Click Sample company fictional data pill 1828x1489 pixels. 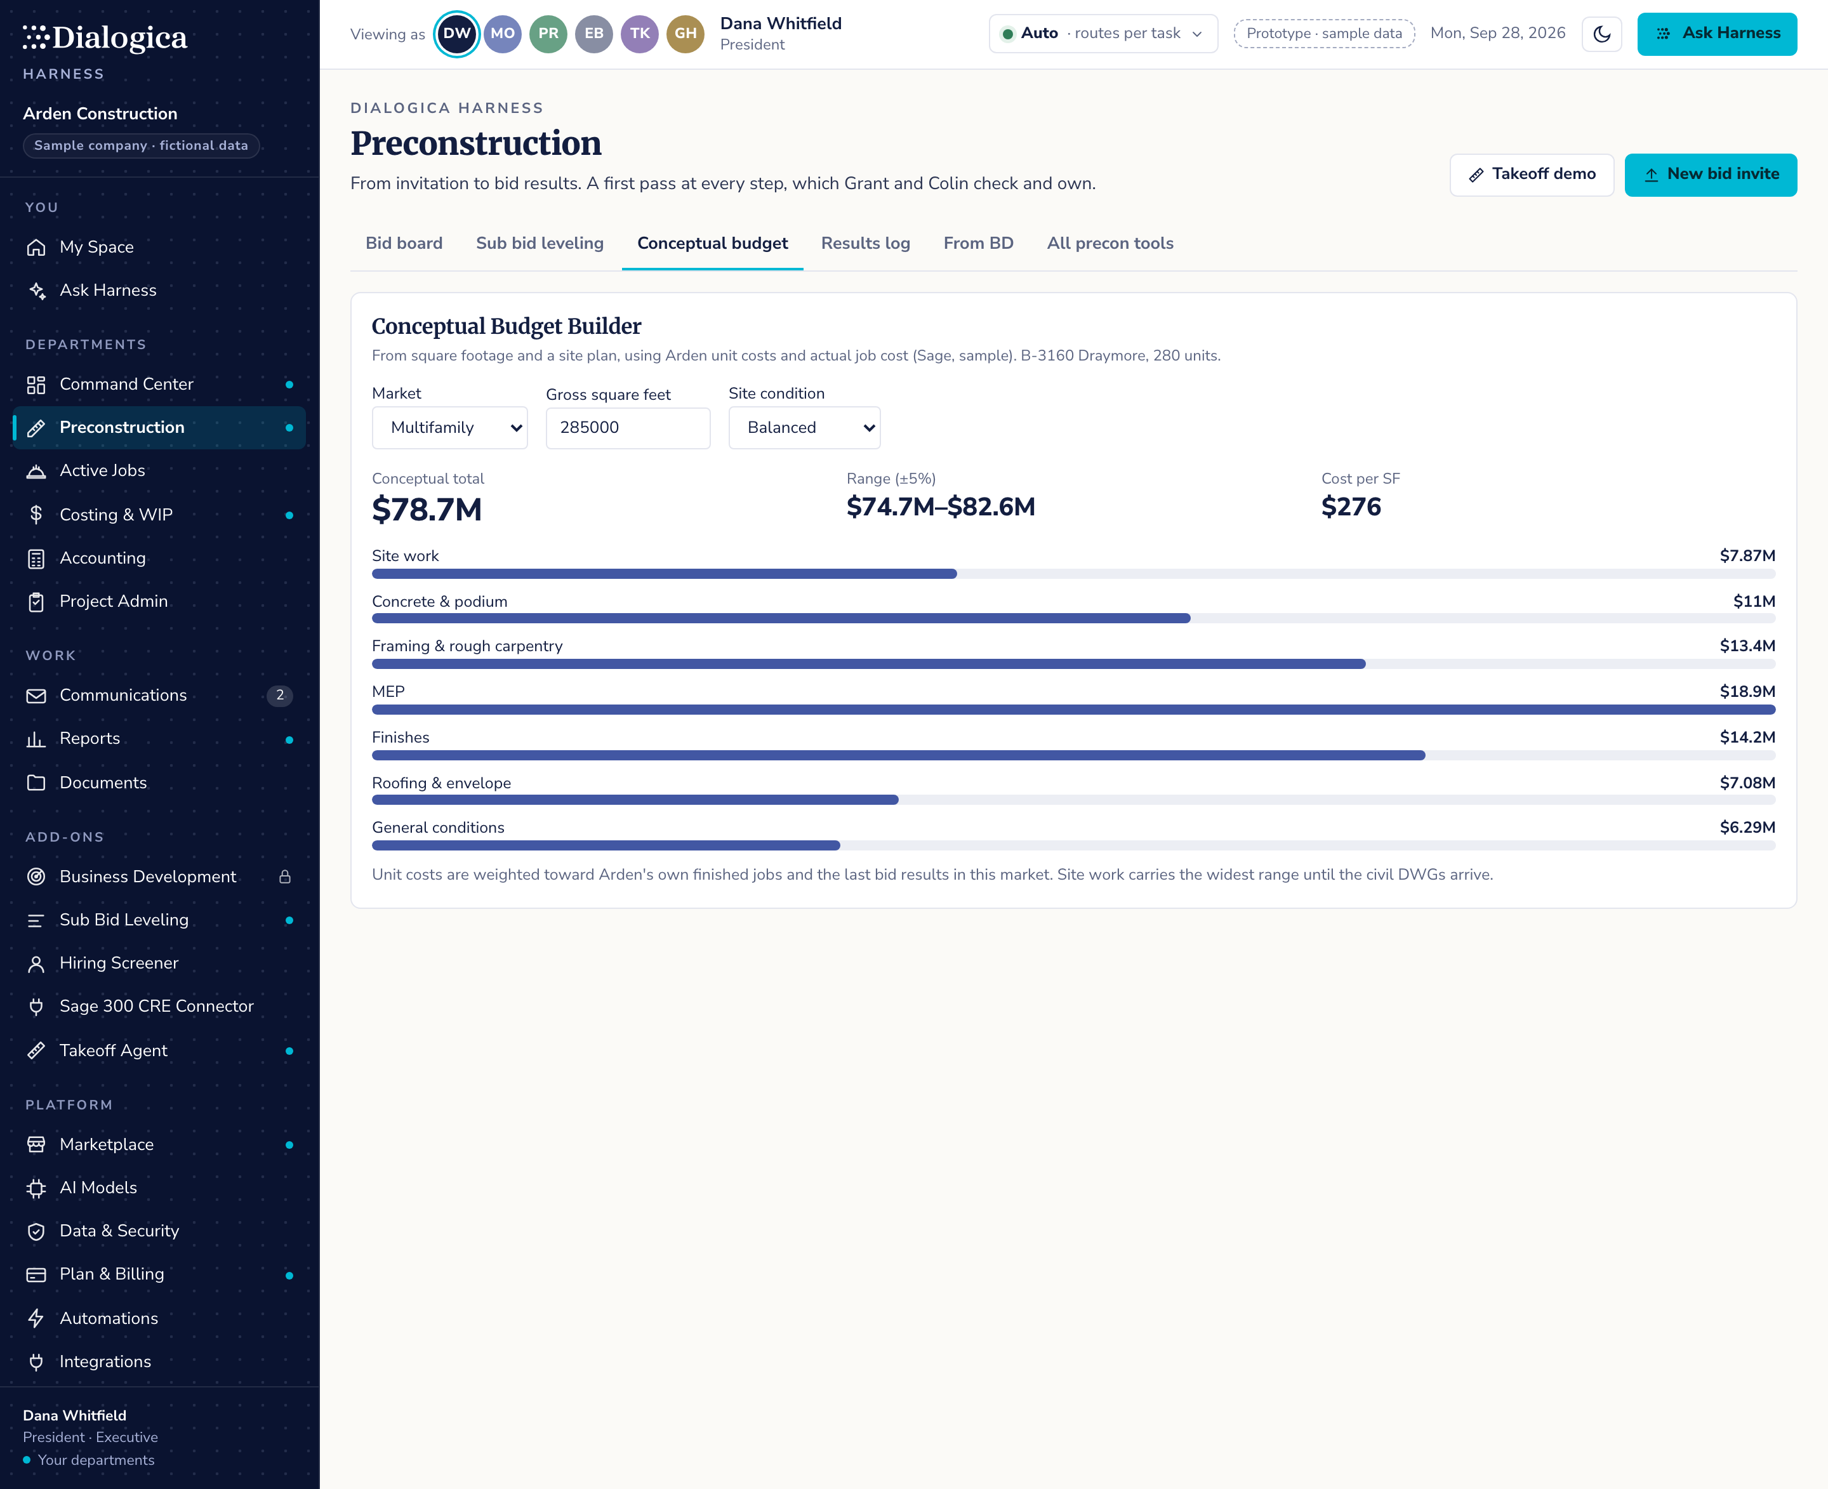click(x=141, y=146)
